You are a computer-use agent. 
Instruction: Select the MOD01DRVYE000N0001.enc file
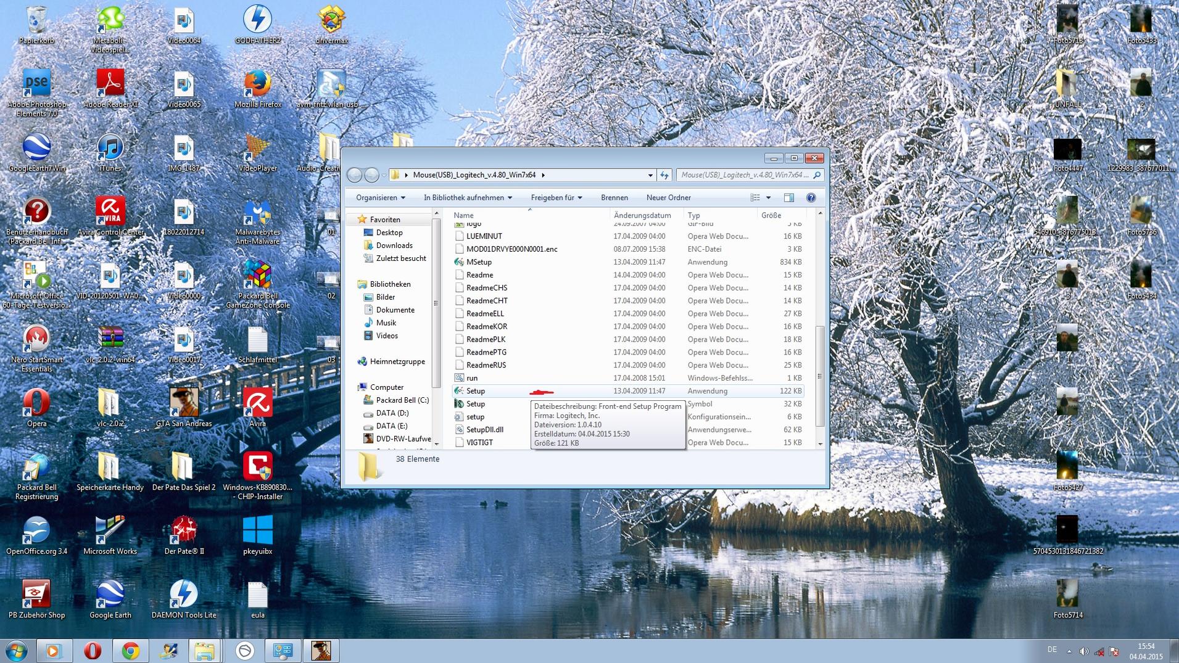point(628,249)
